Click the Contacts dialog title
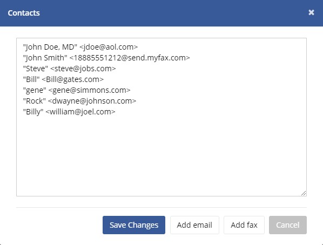 24,13
